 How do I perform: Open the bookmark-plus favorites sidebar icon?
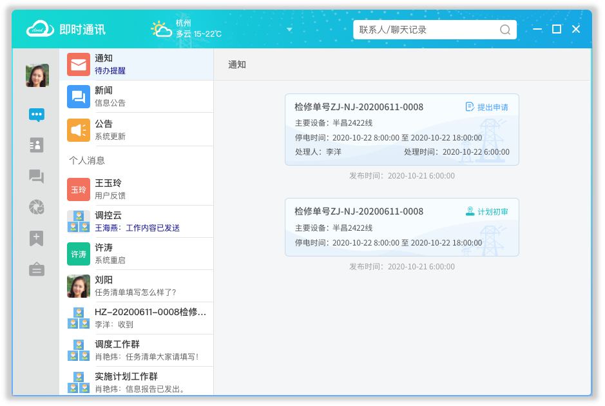pos(37,238)
